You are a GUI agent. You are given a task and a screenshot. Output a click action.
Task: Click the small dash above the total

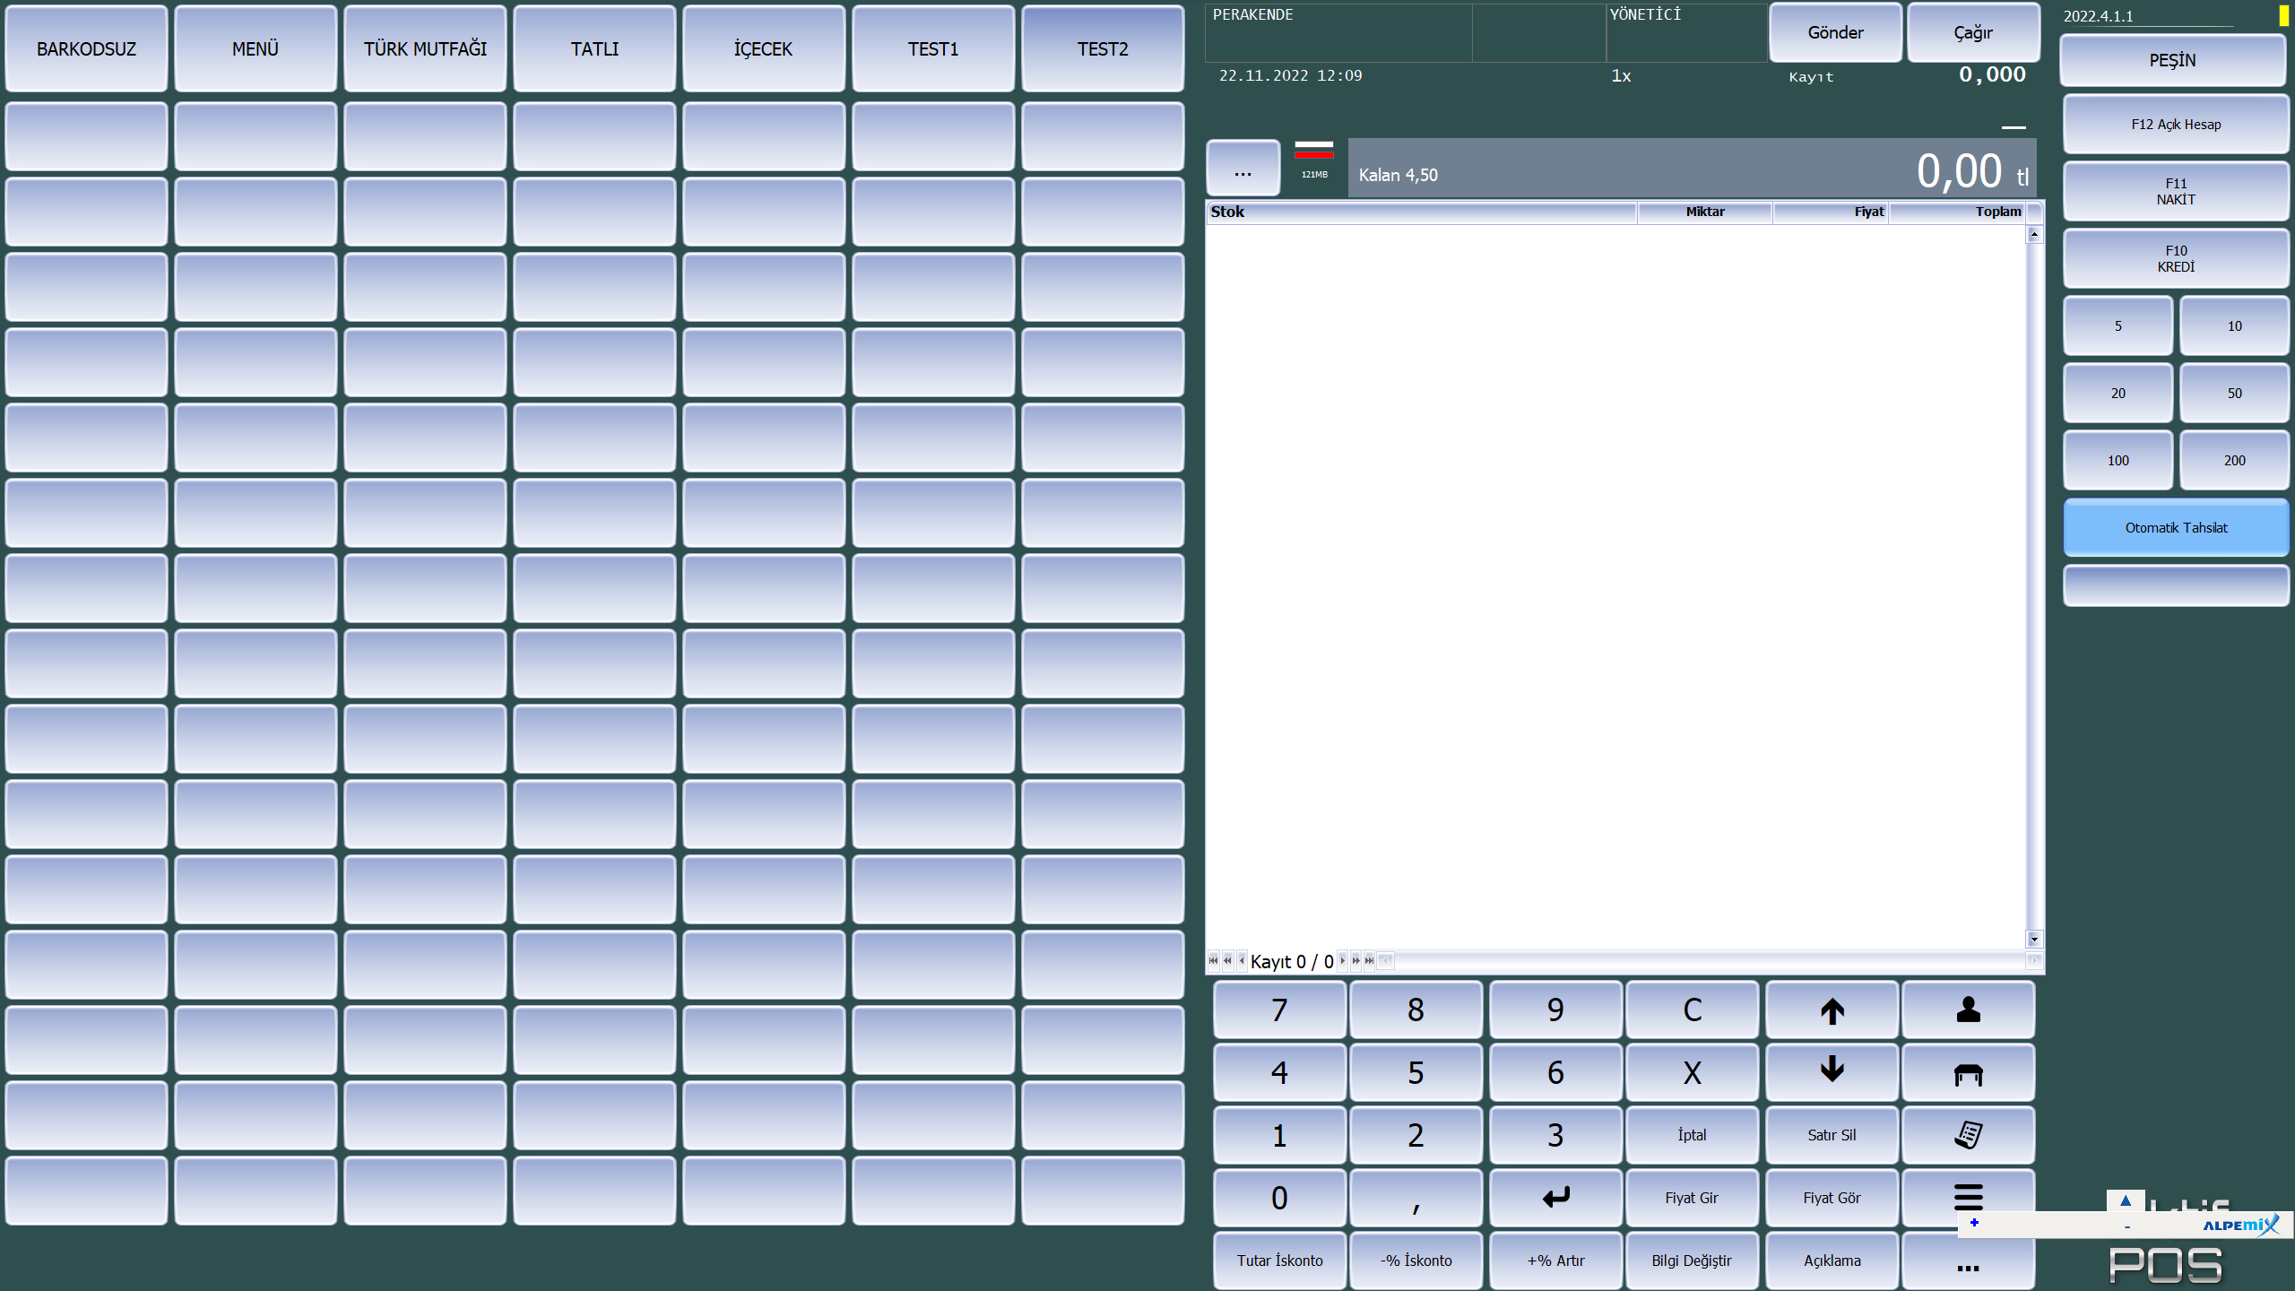(x=2014, y=127)
